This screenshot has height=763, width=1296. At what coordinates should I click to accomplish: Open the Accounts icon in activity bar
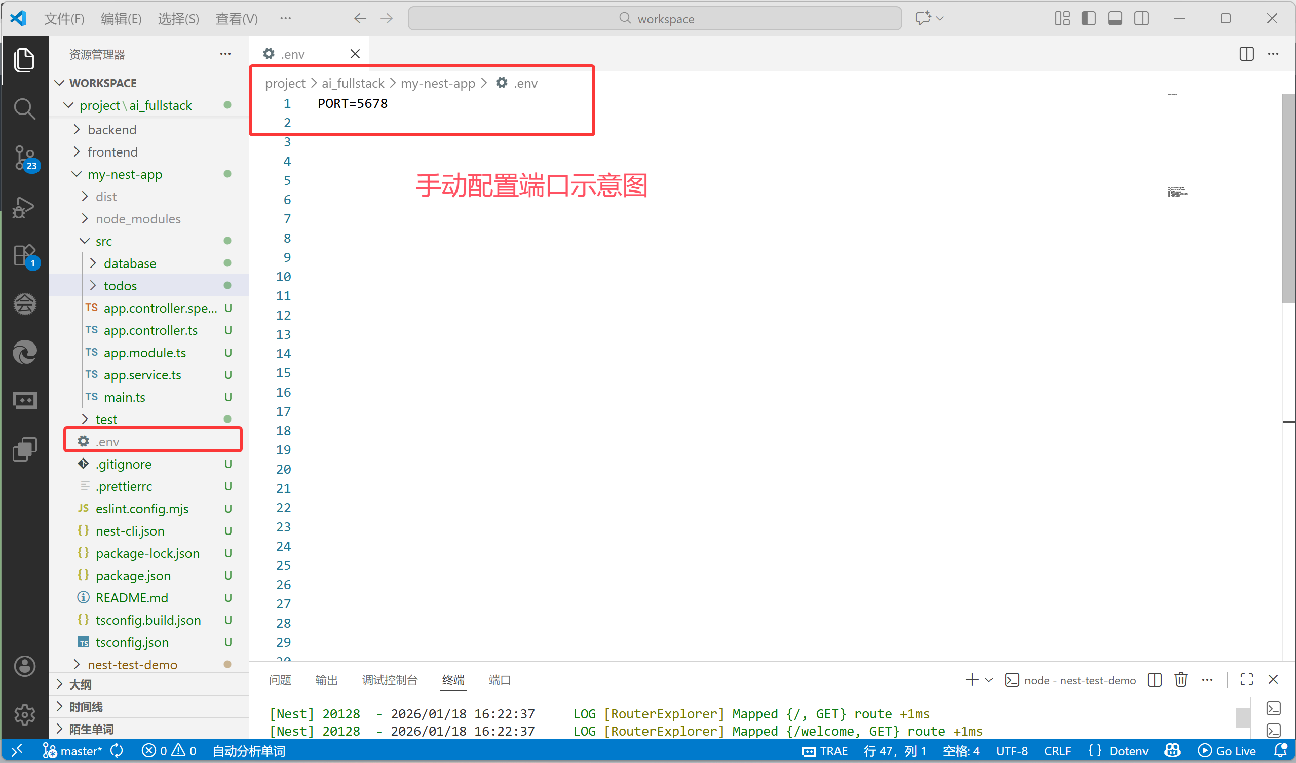click(24, 666)
